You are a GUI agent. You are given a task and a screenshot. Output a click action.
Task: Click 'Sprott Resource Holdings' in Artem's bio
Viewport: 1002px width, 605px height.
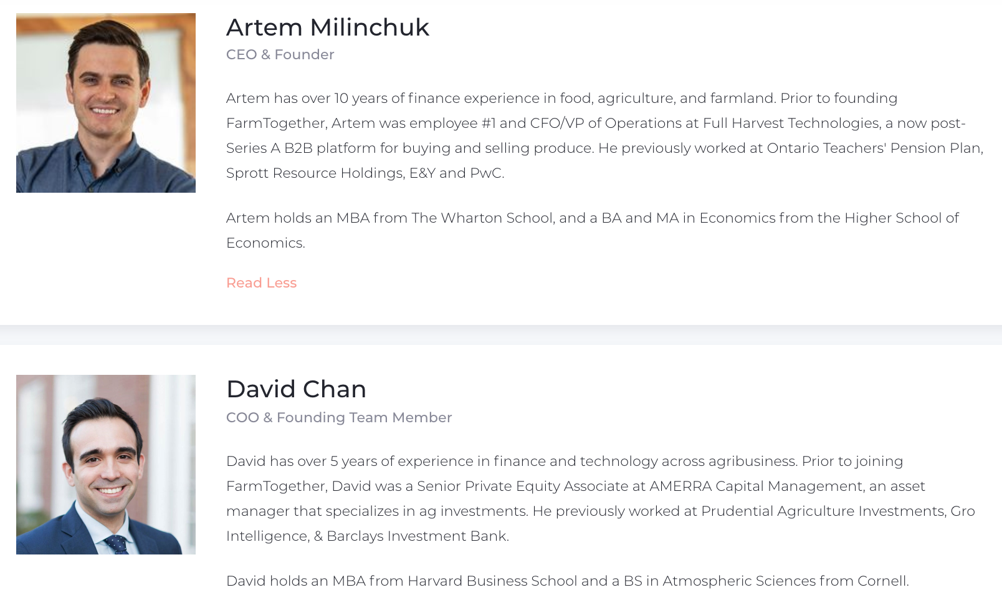[313, 173]
